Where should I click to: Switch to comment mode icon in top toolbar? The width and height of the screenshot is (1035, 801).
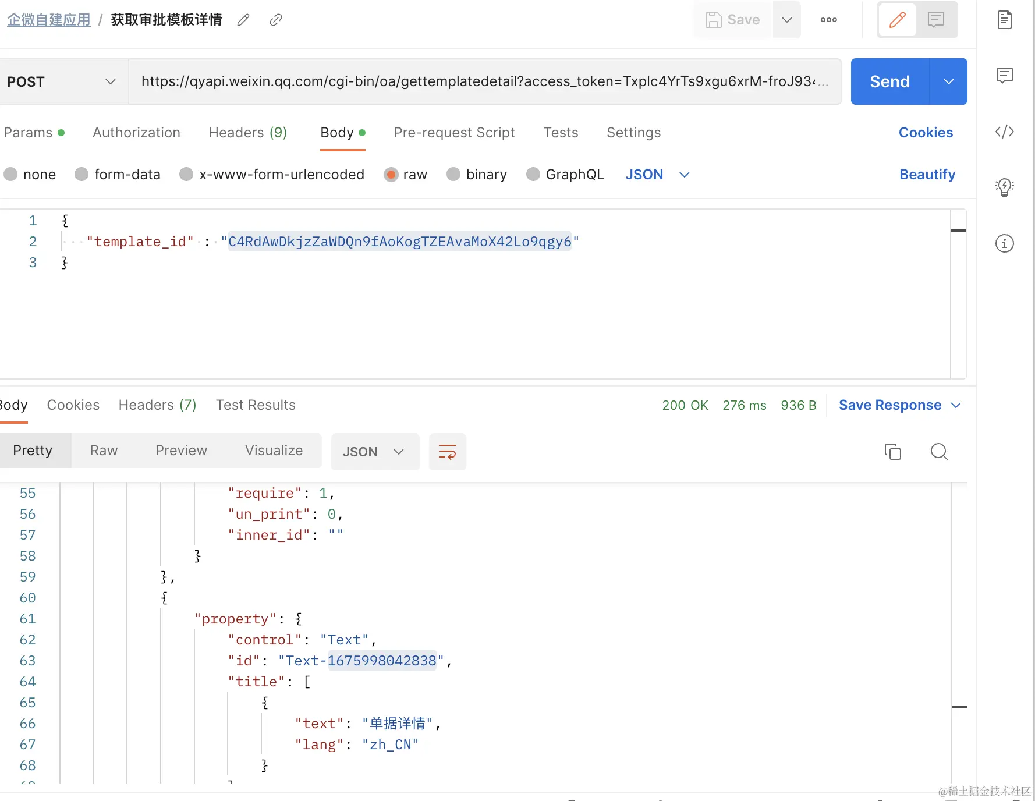point(936,20)
